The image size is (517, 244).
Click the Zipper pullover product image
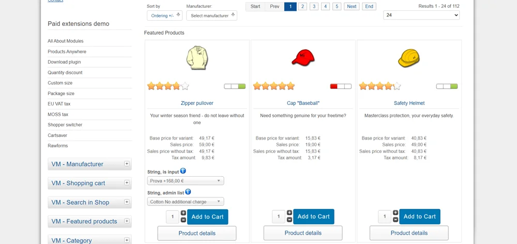point(197,58)
